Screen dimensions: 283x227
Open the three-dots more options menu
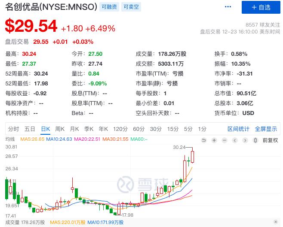tap(228, 7)
